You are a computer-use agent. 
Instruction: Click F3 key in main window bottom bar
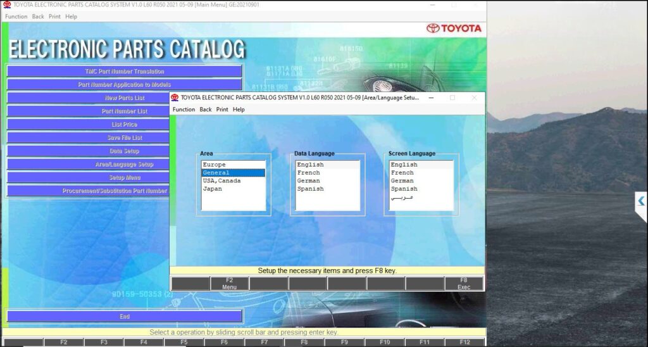[103, 343]
